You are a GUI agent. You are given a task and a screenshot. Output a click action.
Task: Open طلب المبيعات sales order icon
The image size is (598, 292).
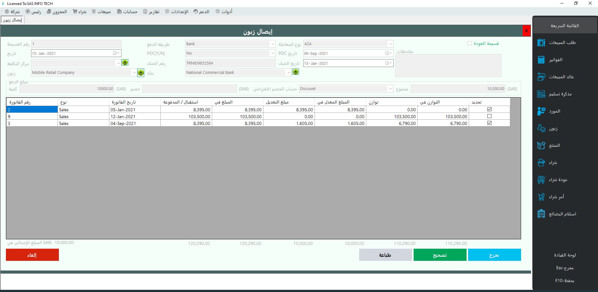(541, 43)
